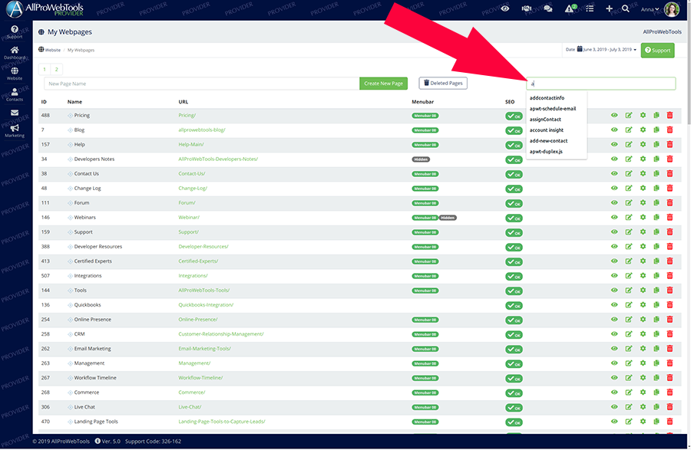The height and width of the screenshot is (450, 691).
Task: Open Contacts in the sidebar
Action: point(15,94)
